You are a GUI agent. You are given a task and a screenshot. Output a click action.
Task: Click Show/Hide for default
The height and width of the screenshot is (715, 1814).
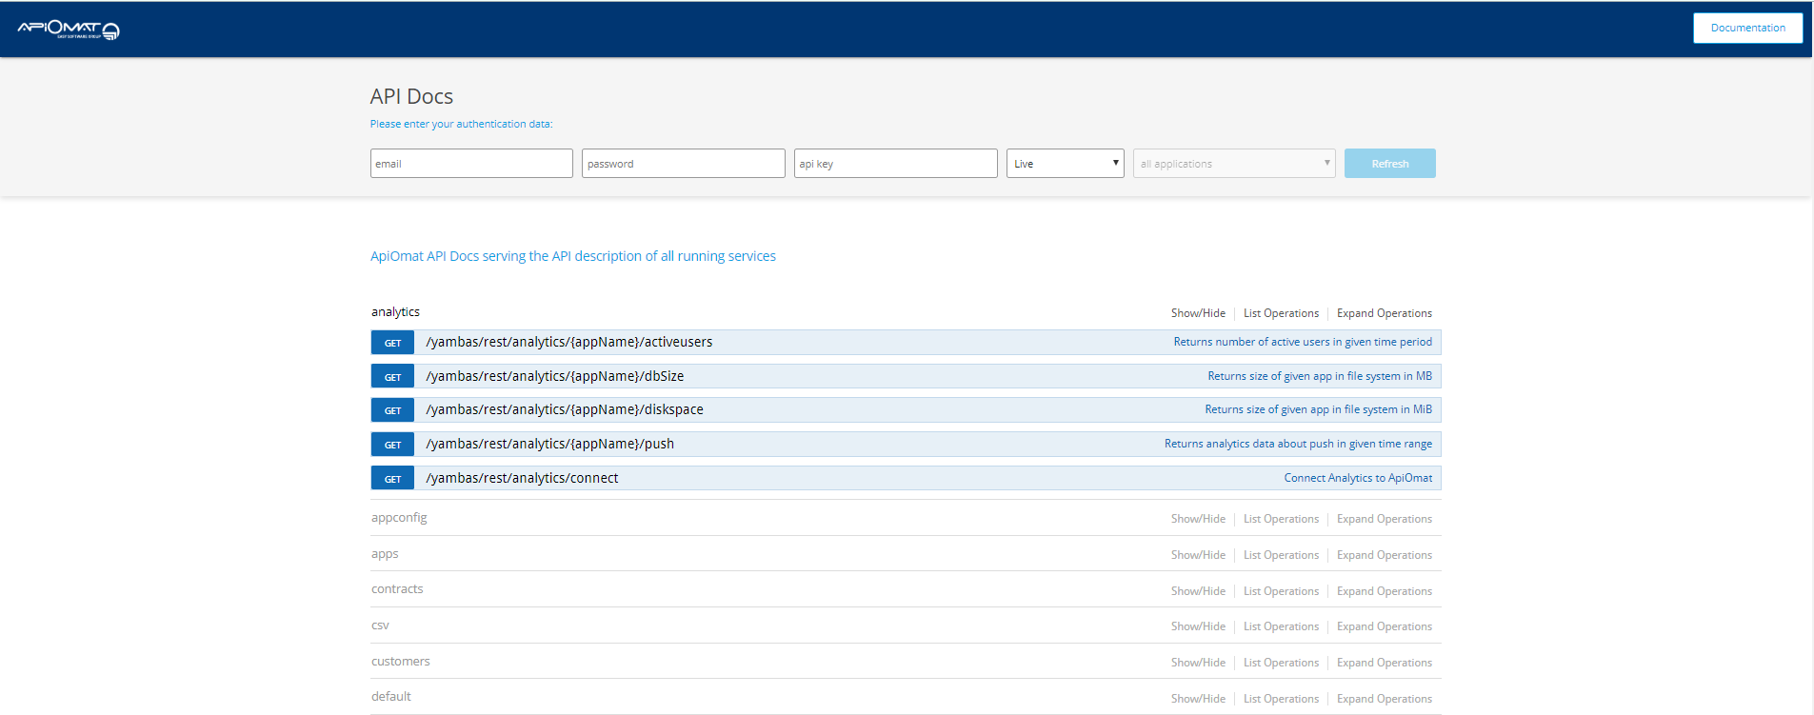pos(1198,699)
